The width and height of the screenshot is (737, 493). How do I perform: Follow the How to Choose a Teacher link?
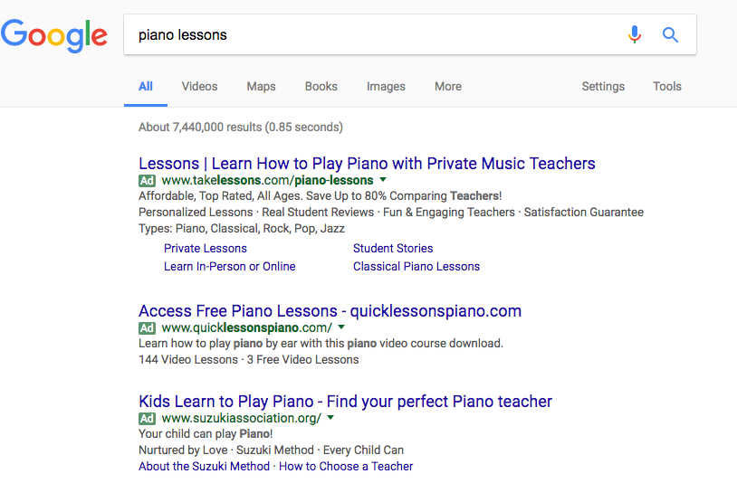pyautogui.click(x=346, y=466)
